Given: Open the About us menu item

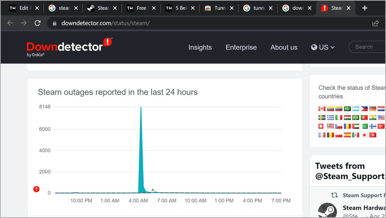Looking at the screenshot, I should click(284, 47).
